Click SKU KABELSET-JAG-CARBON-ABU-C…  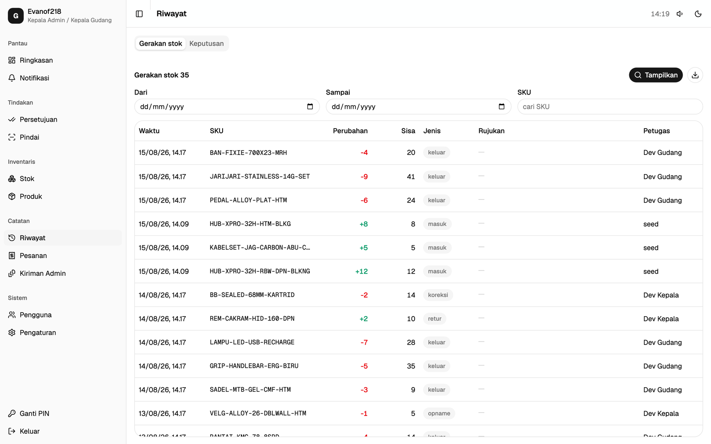coord(260,248)
